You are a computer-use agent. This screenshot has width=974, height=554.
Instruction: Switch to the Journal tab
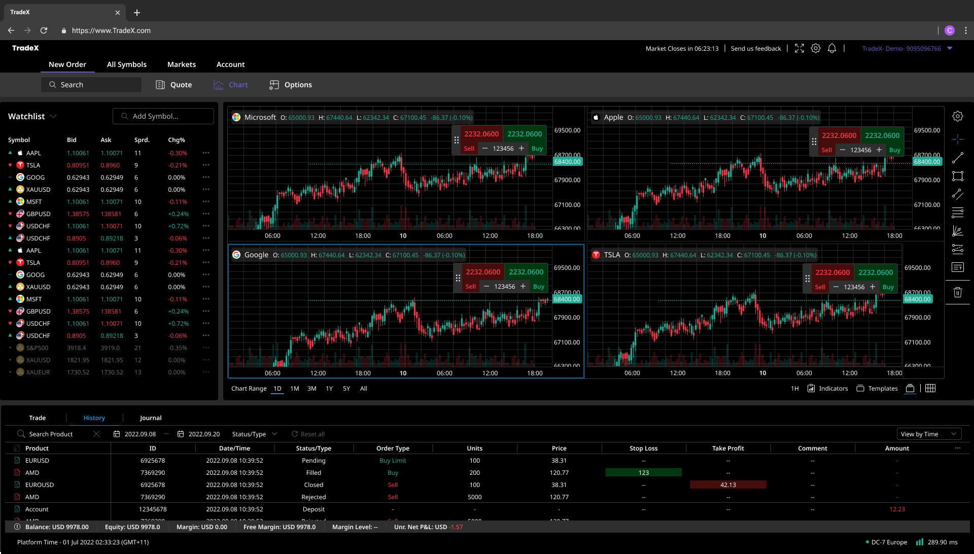click(151, 418)
